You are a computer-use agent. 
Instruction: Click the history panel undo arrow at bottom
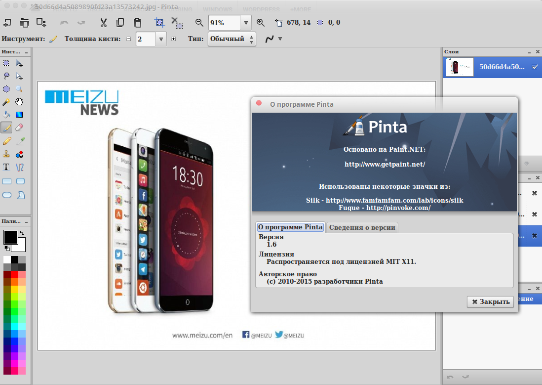(x=450, y=377)
